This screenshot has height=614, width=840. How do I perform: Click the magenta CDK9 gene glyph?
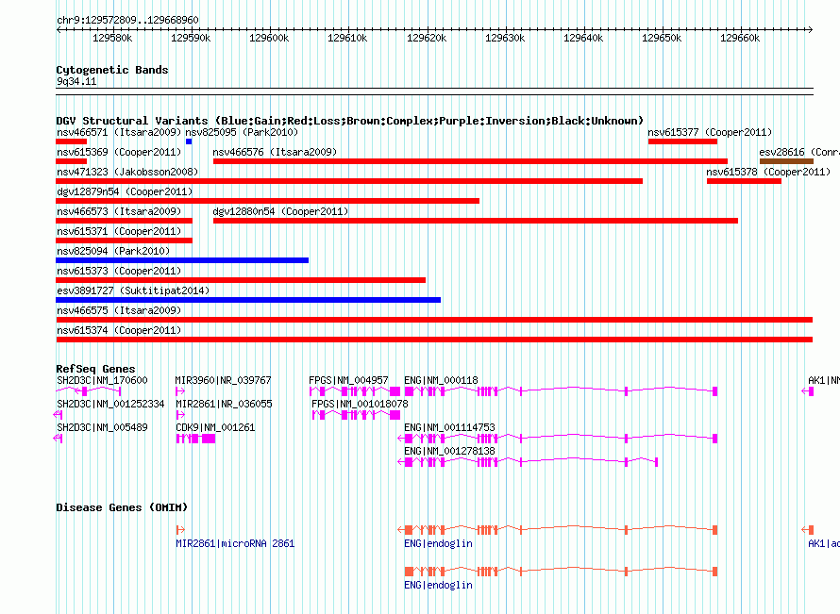(x=195, y=439)
